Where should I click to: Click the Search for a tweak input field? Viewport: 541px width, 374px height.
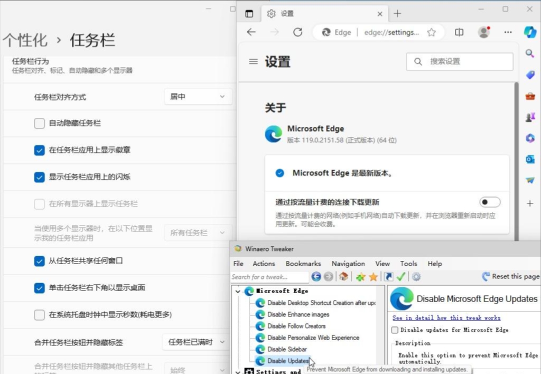tap(269, 276)
